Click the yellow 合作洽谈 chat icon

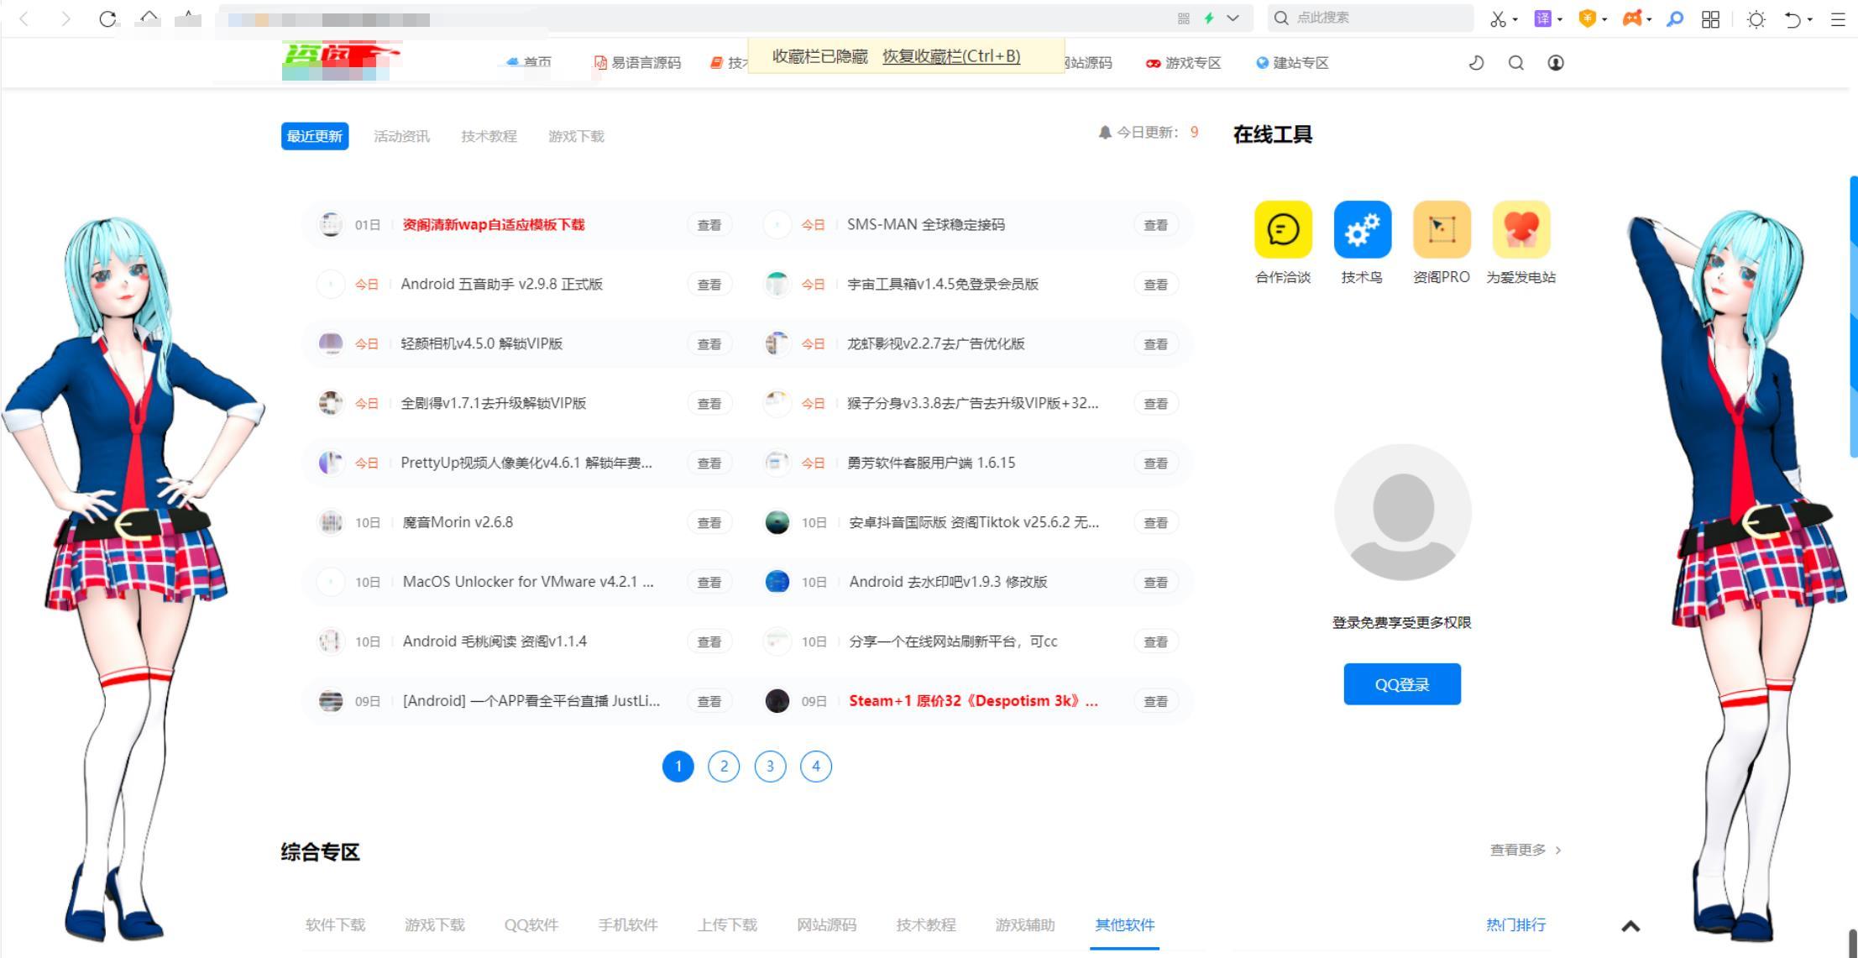tap(1283, 229)
